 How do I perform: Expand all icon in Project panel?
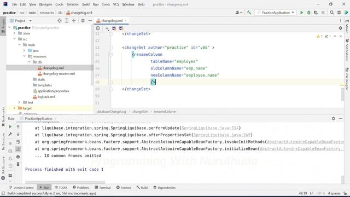(x=67, y=21)
